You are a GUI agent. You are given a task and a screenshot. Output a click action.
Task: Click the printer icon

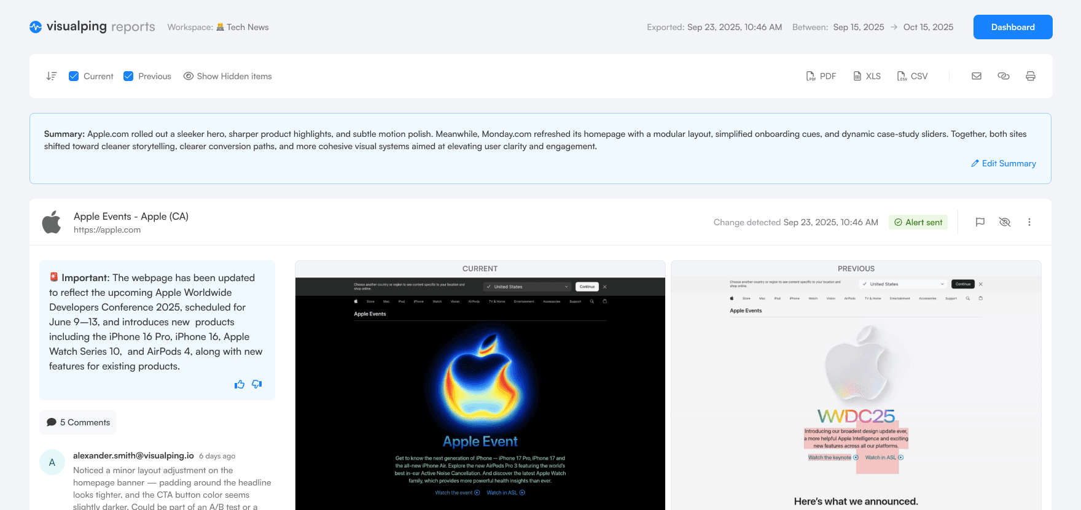click(x=1031, y=76)
